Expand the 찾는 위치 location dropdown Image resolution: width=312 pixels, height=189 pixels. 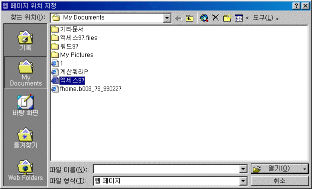167,18
